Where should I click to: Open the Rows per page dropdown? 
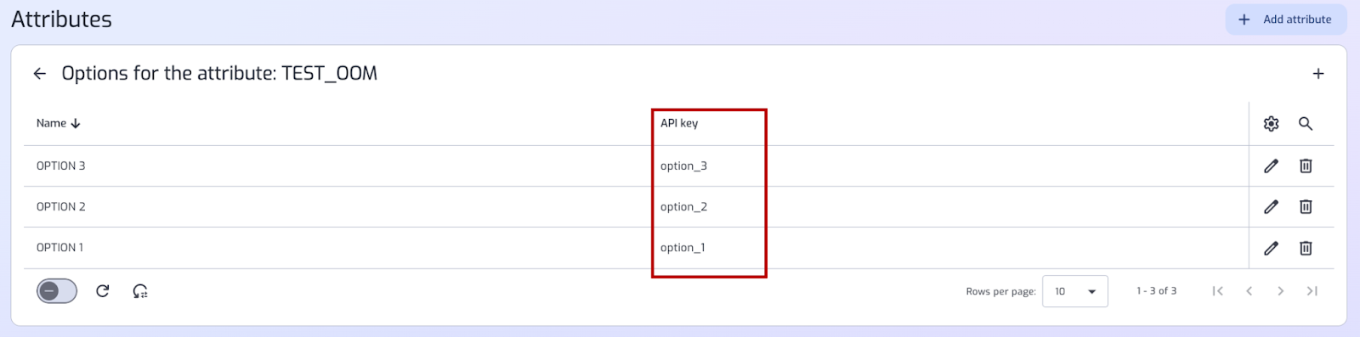(x=1075, y=291)
